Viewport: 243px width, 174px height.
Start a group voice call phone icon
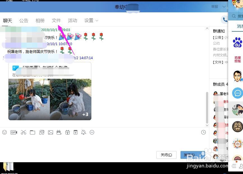[x=225, y=20]
